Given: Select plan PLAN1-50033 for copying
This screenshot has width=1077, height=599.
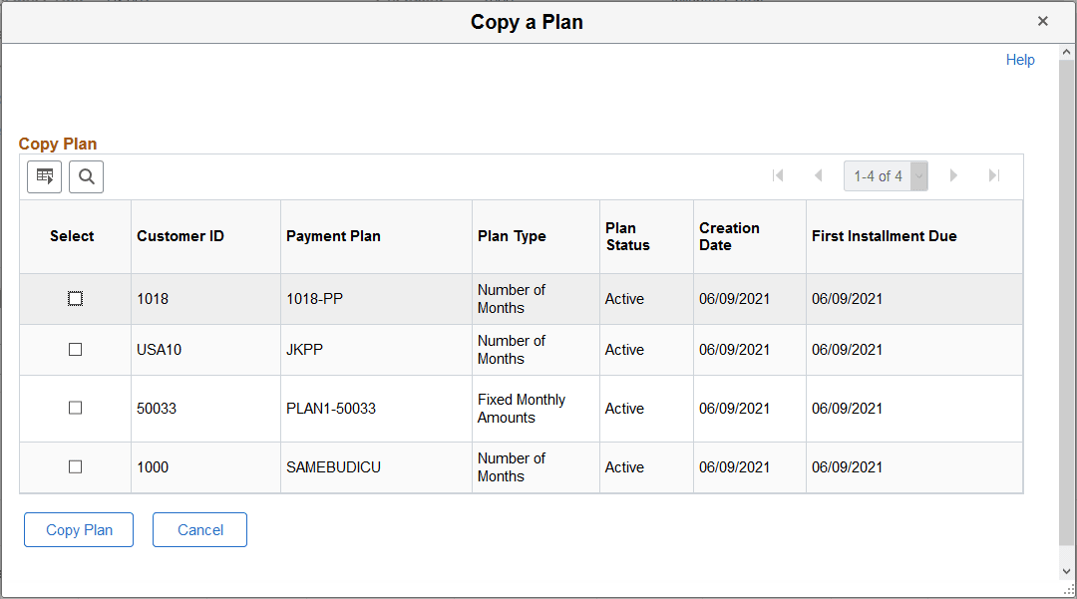Looking at the screenshot, I should coord(74,408).
